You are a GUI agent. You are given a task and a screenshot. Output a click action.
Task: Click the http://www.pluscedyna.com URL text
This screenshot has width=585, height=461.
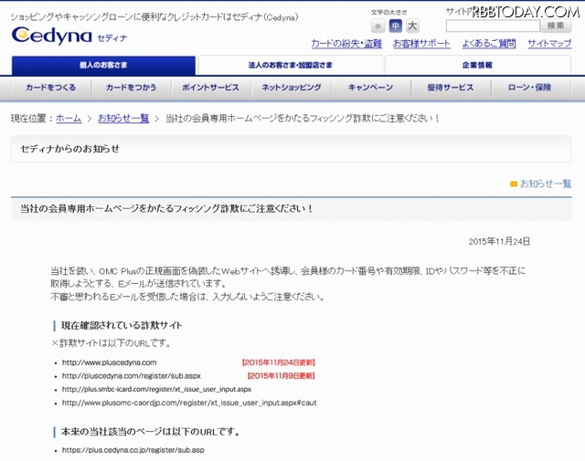[110, 362]
